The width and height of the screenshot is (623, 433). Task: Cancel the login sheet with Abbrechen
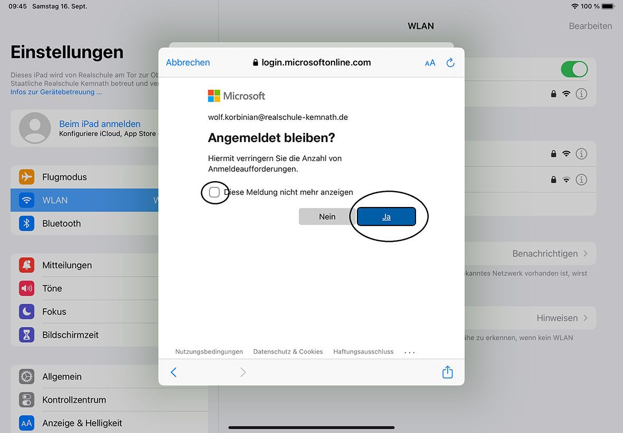(x=188, y=62)
